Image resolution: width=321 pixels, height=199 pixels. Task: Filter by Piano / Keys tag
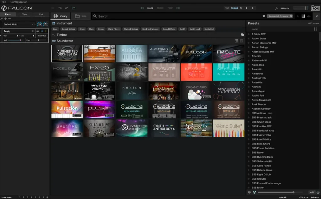pos(114,29)
